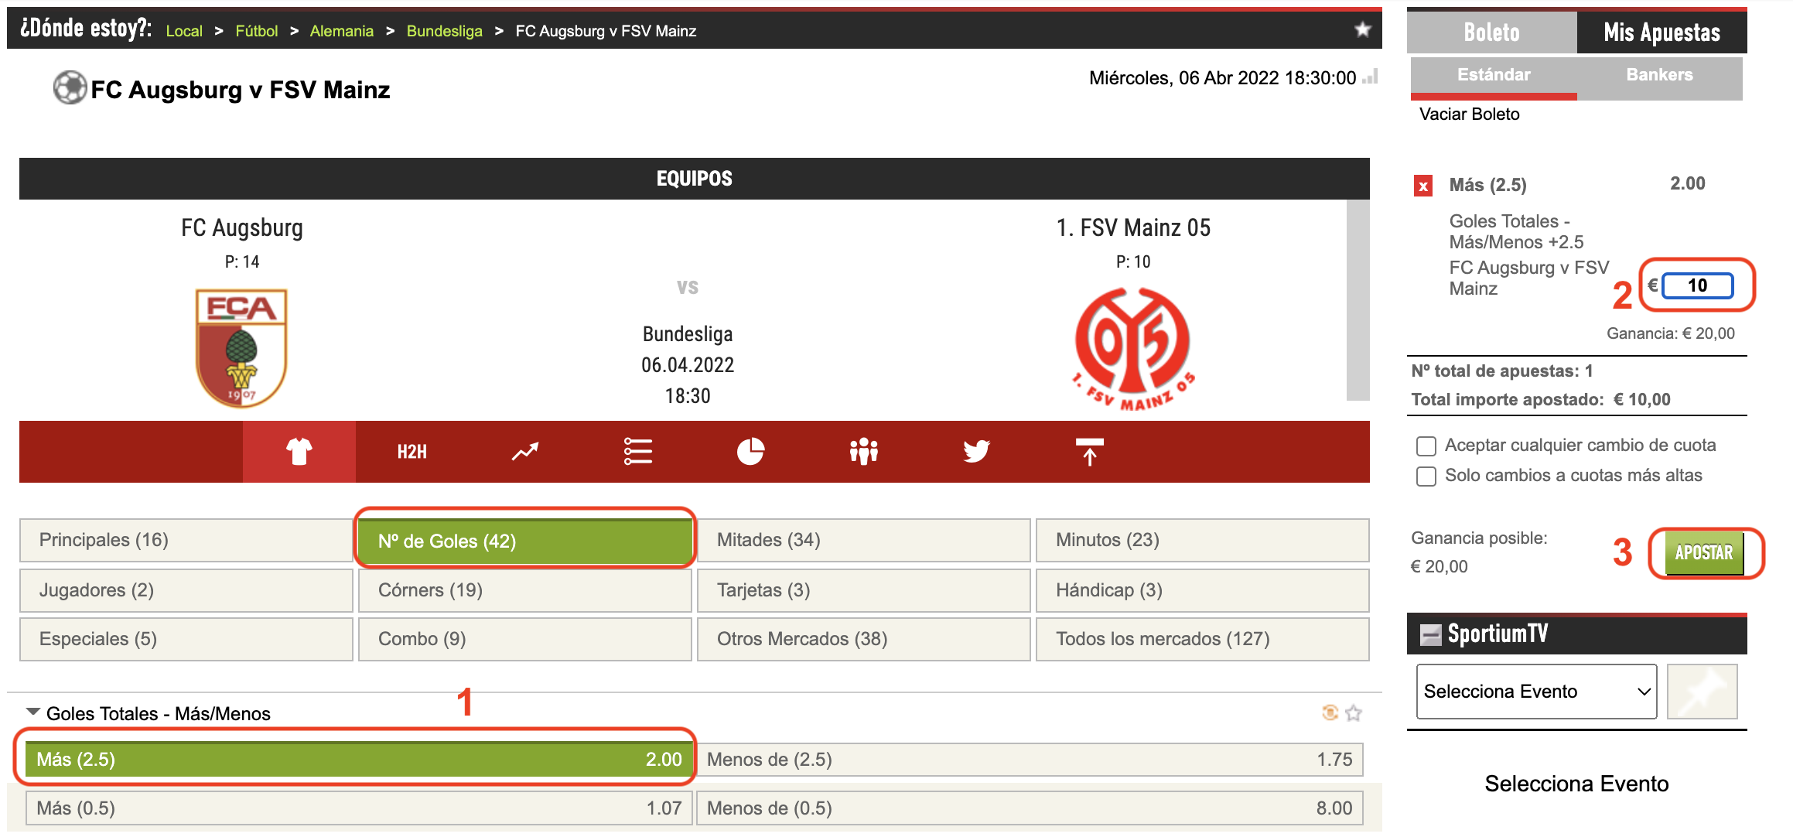Viewport: 1793px width, 837px height.
Task: Open the Tarjetas (3) market category
Action: (x=863, y=590)
